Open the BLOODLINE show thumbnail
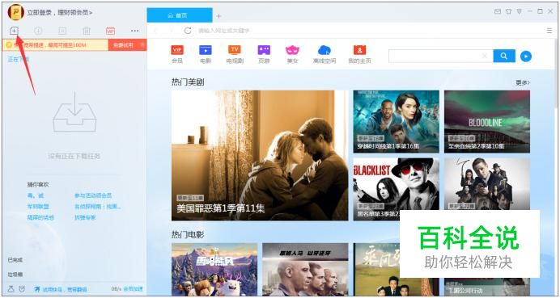This screenshot has width=560, height=298. (x=487, y=122)
